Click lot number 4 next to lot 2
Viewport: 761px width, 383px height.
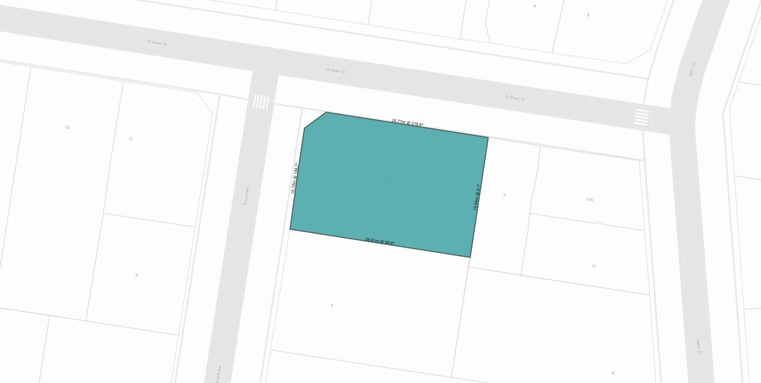pos(535,6)
